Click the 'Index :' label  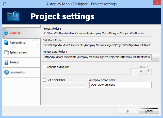pyautogui.click(x=143, y=67)
